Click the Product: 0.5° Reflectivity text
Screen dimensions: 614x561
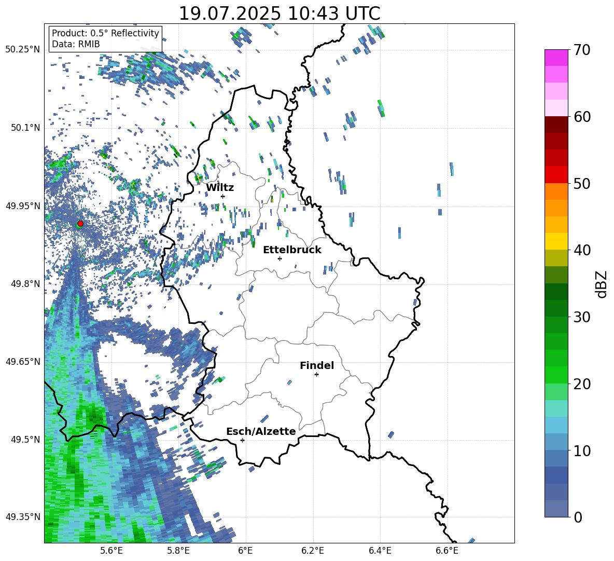[105, 33]
